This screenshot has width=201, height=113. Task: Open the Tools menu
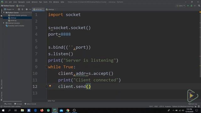point(45,2)
